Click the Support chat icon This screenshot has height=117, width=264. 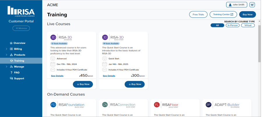point(11,78)
